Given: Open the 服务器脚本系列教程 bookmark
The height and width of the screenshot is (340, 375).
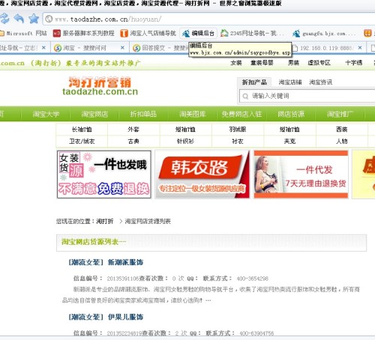Looking at the screenshot, I should coord(84,33).
